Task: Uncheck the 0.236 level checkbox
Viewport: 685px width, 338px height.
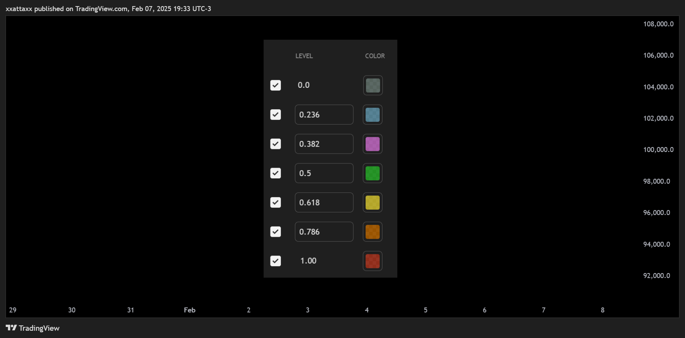Action: pyautogui.click(x=275, y=115)
